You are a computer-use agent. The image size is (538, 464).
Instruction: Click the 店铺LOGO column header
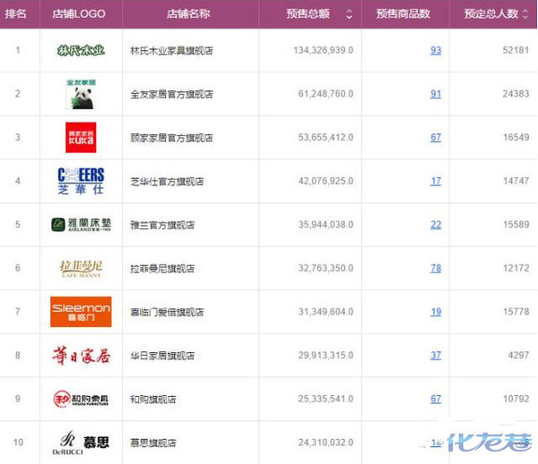(x=79, y=13)
